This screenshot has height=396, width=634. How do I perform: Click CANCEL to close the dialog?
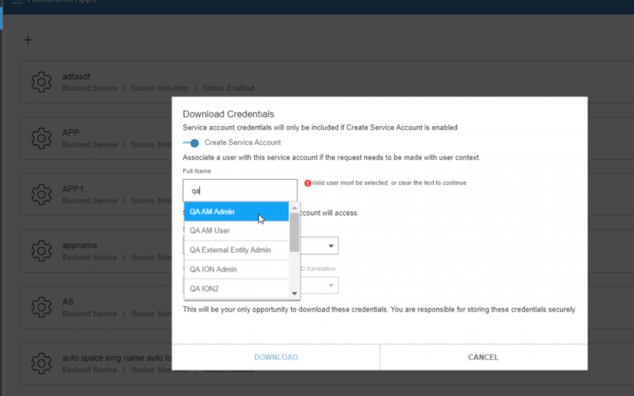[x=483, y=357]
